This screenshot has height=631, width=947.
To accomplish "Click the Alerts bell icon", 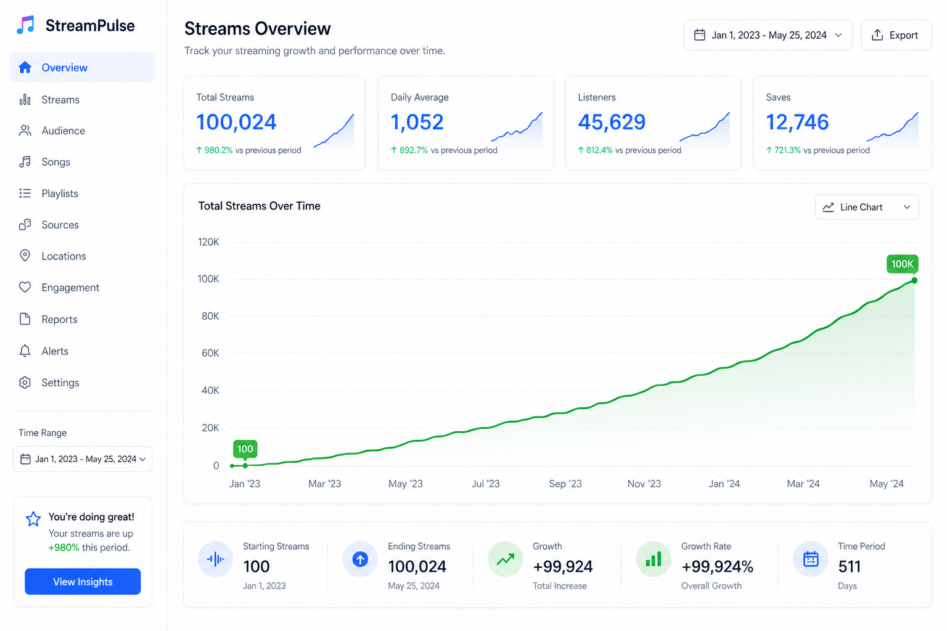I will click(25, 351).
